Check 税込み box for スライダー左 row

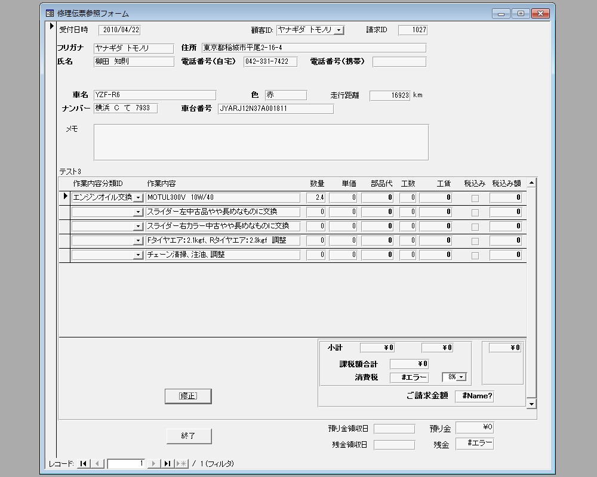475,212
